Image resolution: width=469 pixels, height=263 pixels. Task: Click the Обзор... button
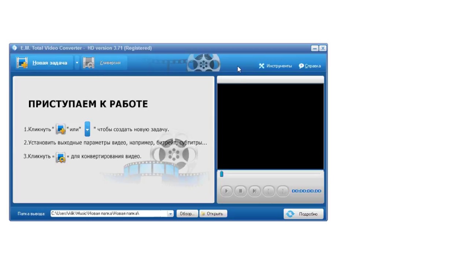(187, 214)
